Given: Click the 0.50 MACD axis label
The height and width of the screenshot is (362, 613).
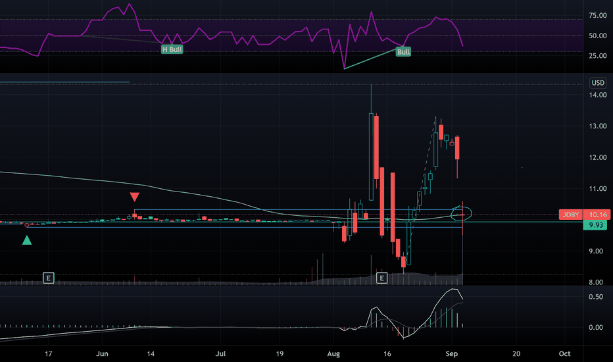Looking at the screenshot, I should pos(596,297).
